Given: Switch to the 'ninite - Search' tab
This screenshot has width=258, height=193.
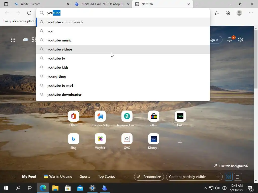Looking at the screenshot, I should pyautogui.click(x=42, y=4).
